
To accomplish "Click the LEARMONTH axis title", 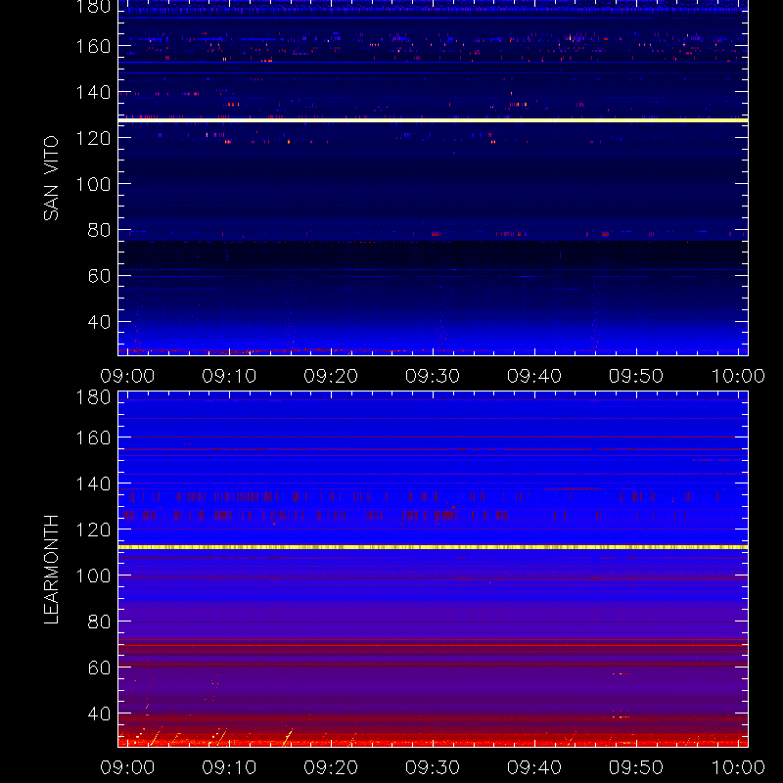I will pos(51,570).
